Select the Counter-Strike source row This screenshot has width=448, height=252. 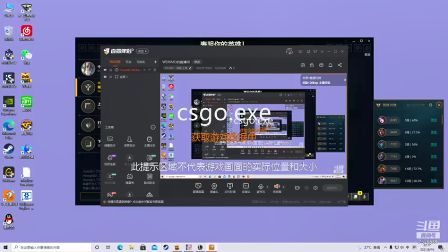tap(130, 70)
